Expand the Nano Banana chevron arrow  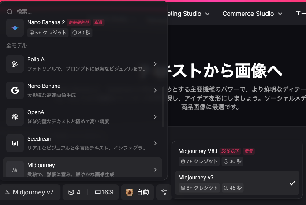[155, 90]
